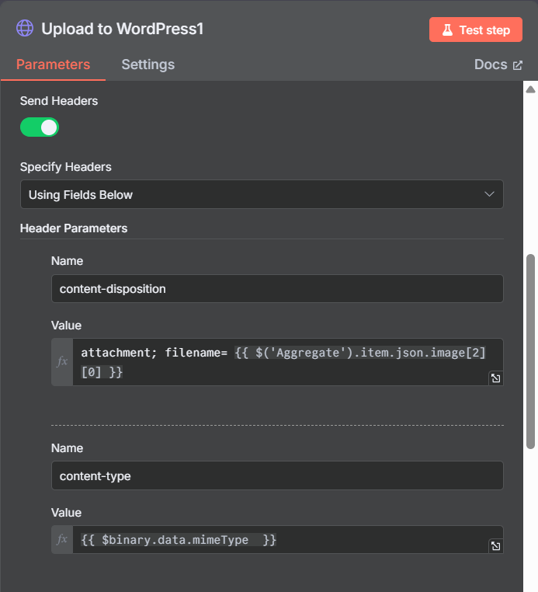Click scrollbar up arrow
This screenshot has height=592, width=538.
coord(530,89)
